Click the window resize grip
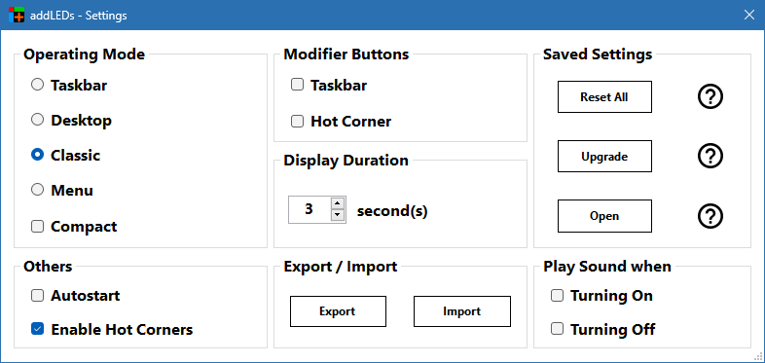This screenshot has width=765, height=363. pyautogui.click(x=759, y=357)
